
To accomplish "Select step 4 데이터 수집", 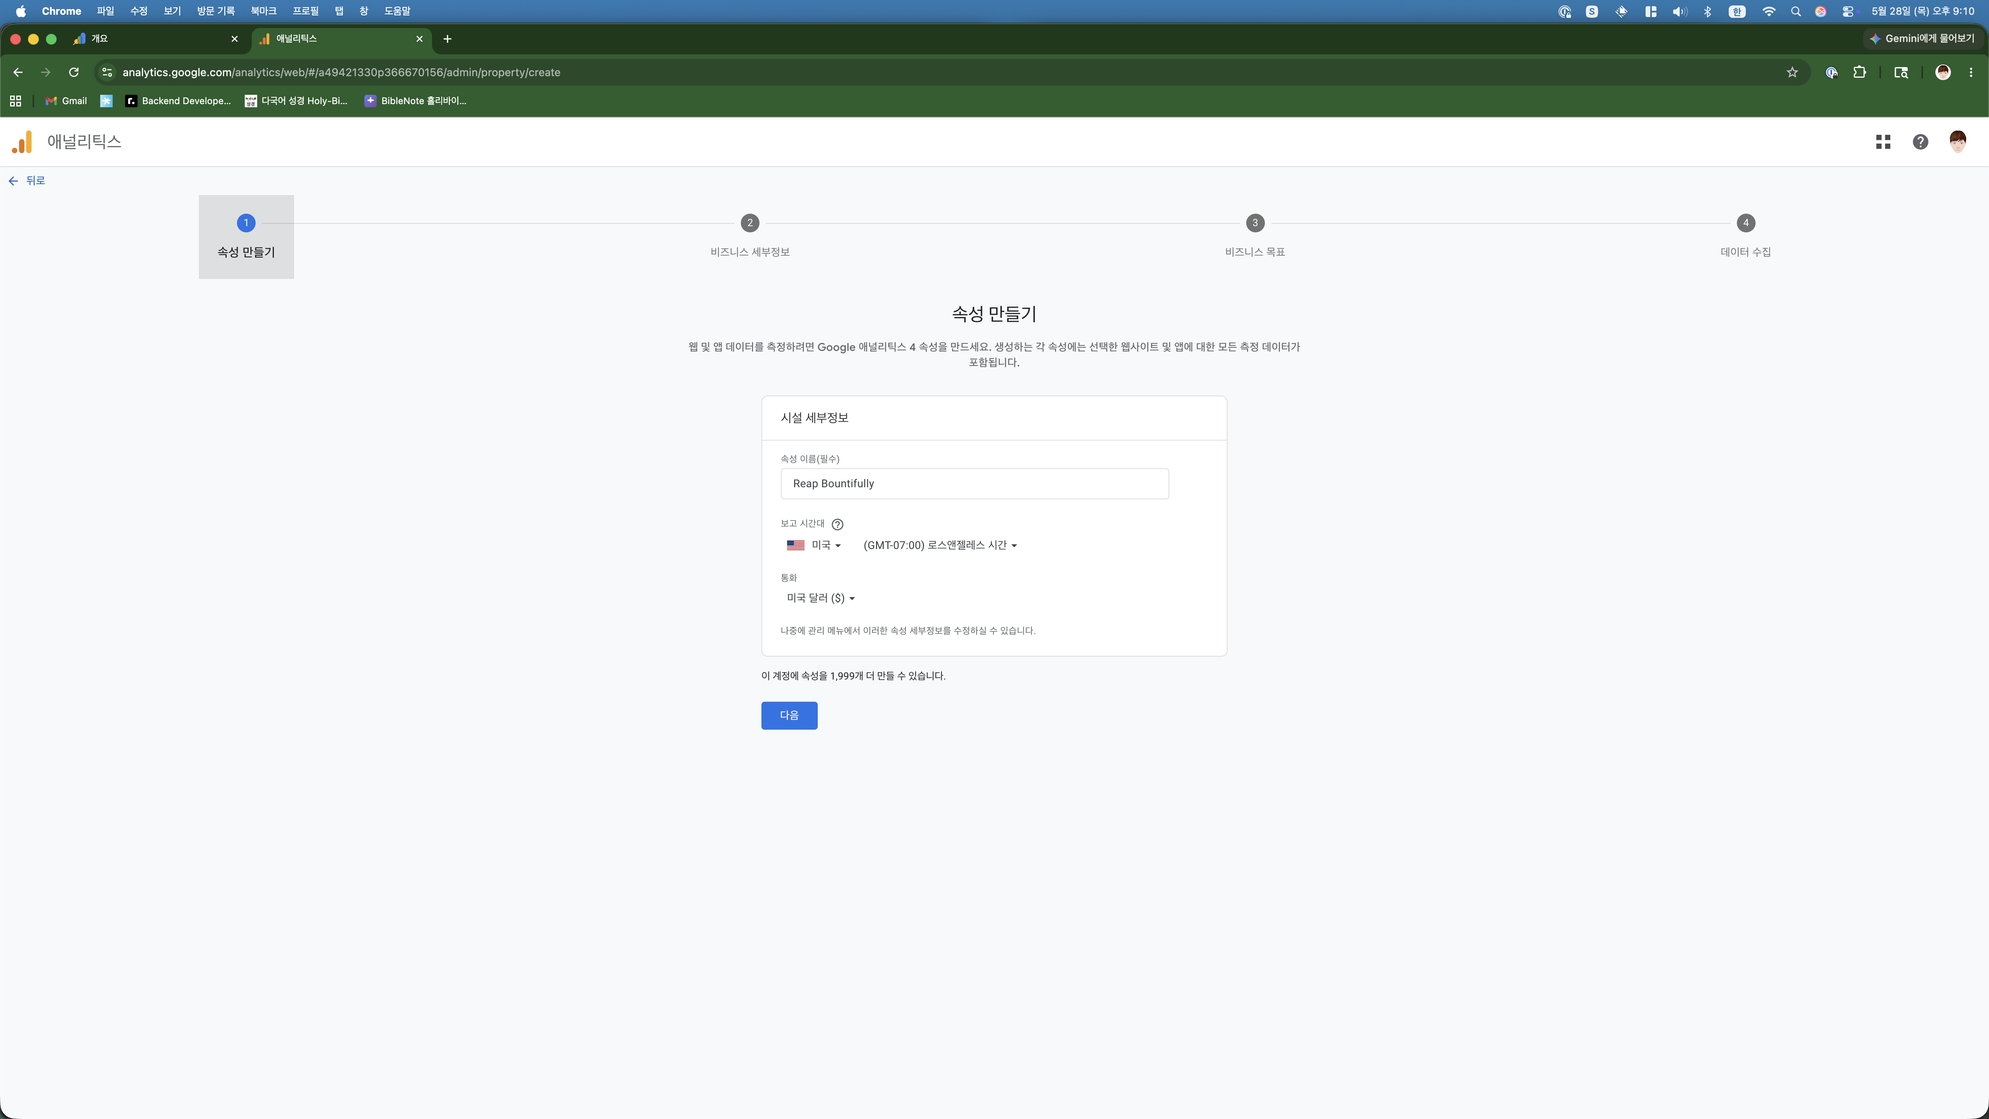I will point(1746,237).
